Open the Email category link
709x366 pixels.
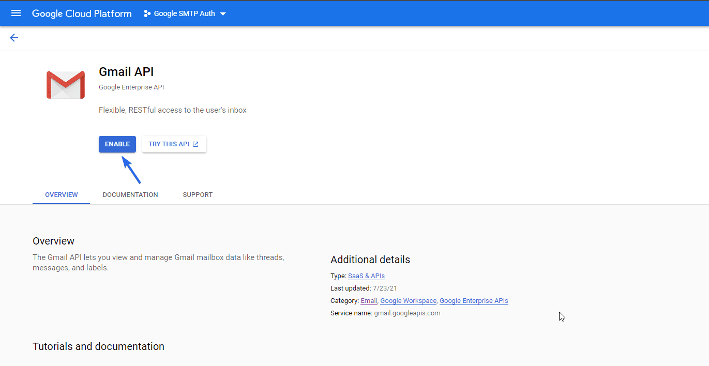tap(369, 301)
